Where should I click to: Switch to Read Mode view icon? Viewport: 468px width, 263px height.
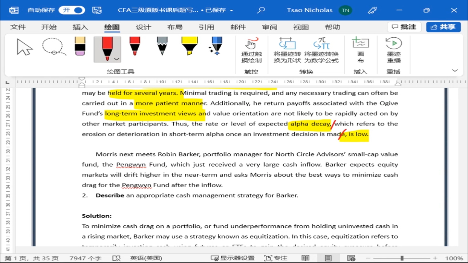[305, 258]
